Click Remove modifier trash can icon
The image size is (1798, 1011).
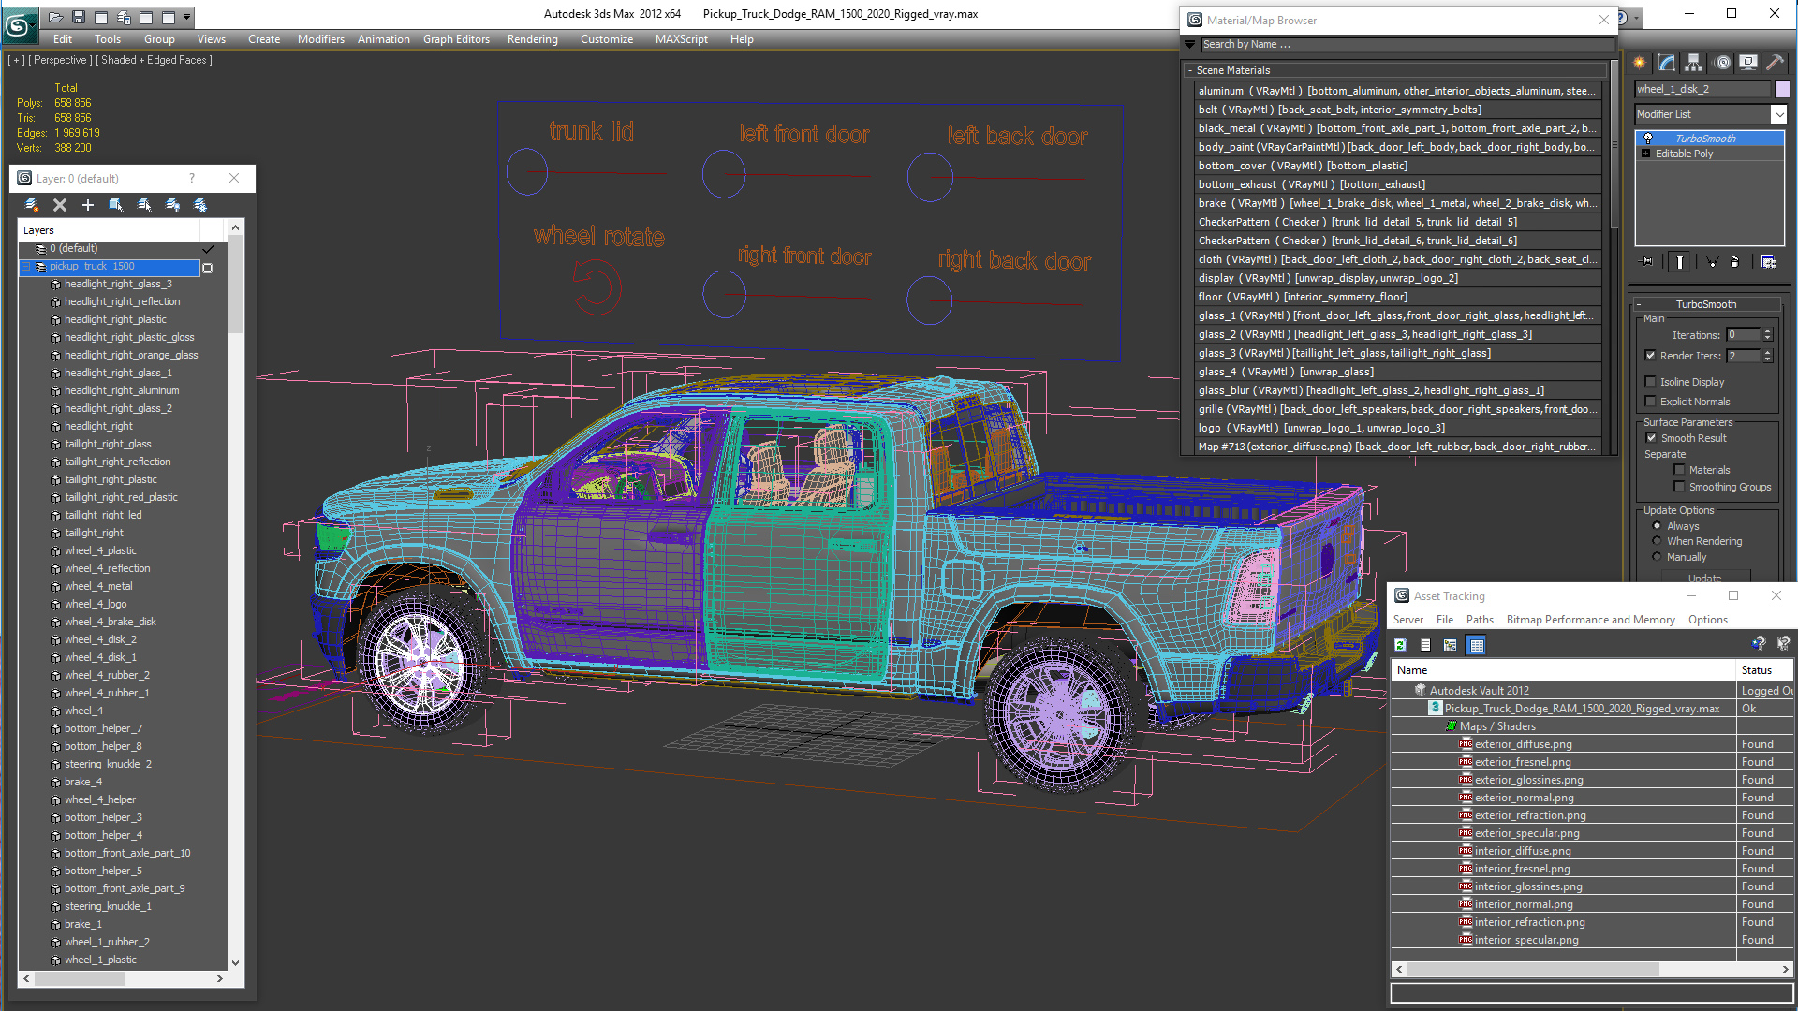pyautogui.click(x=1734, y=262)
